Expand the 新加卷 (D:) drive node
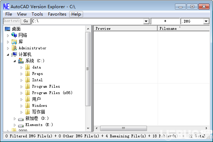Screen dimensions: 213x142 coord(15,119)
